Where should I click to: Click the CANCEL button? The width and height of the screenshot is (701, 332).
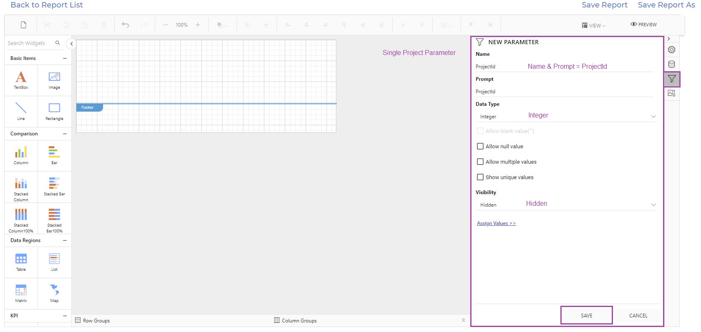click(638, 315)
